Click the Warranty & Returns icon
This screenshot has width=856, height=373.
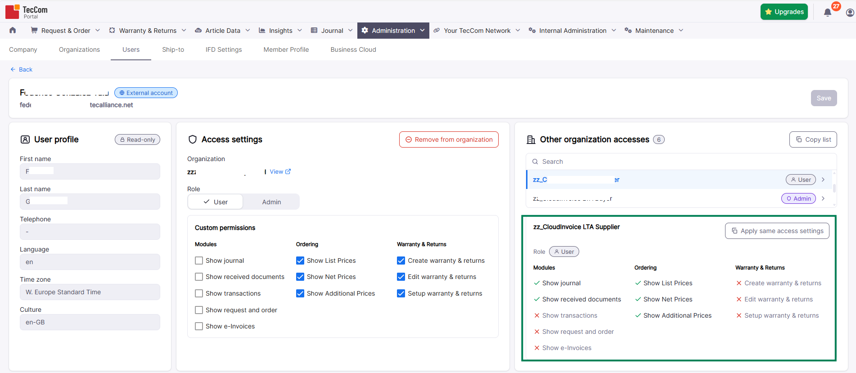pos(112,30)
